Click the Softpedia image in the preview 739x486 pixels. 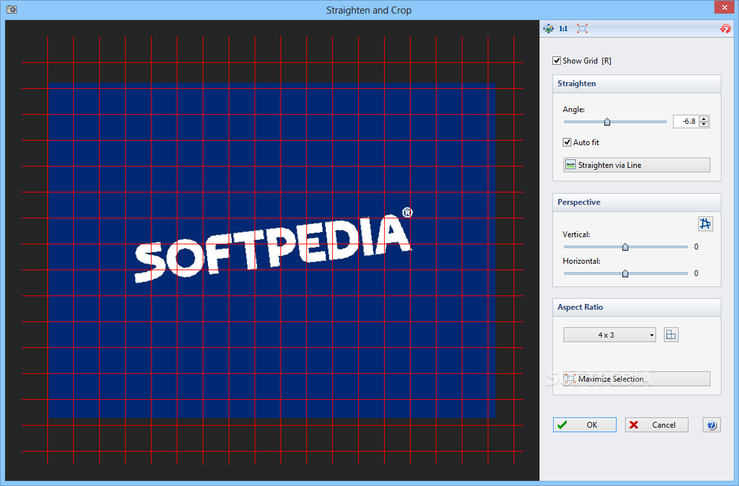[271, 251]
